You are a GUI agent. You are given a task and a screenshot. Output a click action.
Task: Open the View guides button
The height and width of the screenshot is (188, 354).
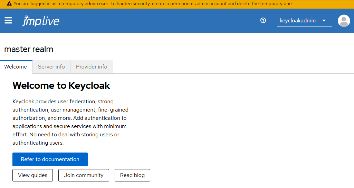click(32, 175)
